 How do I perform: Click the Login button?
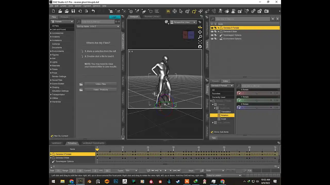[x=114, y=17]
